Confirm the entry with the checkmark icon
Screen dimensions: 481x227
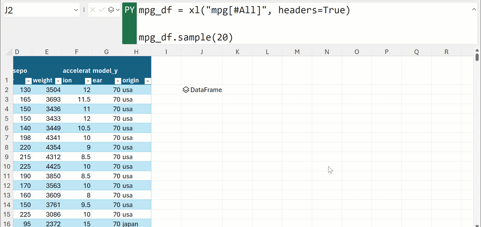pyautogui.click(x=101, y=10)
